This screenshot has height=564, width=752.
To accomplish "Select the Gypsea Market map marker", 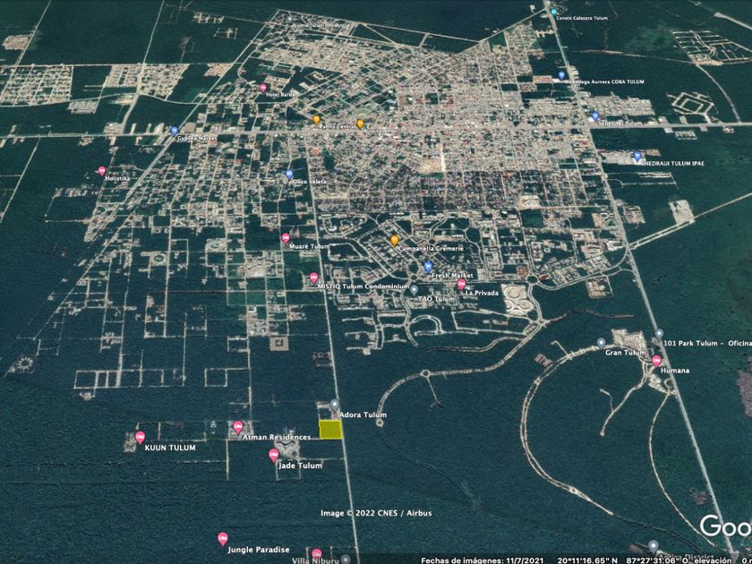I will (x=175, y=131).
